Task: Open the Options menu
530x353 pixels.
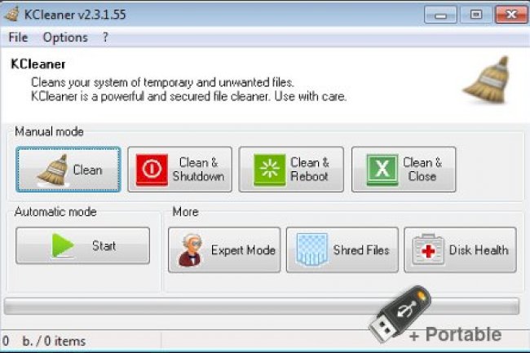Action: pos(65,38)
